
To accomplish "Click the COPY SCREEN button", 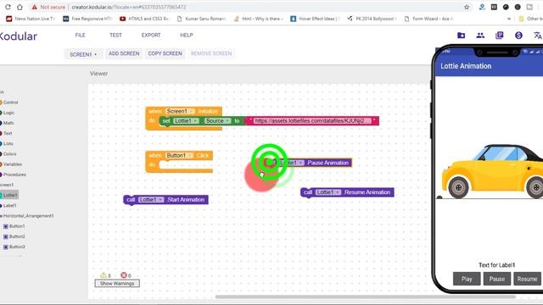I will coord(165,53).
